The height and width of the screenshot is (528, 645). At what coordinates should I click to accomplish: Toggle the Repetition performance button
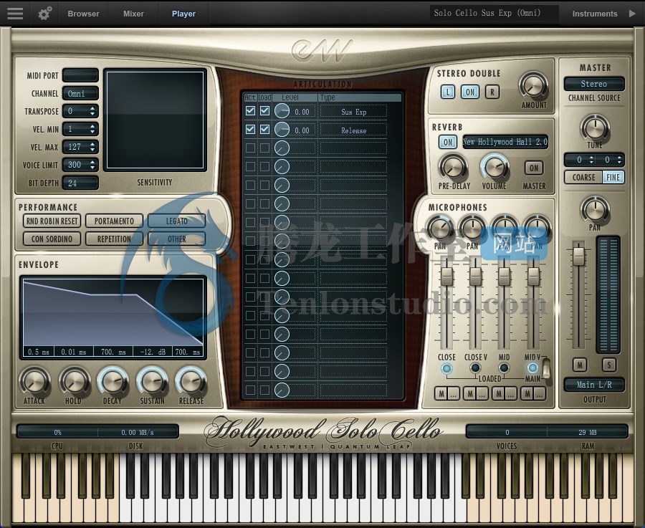114,239
